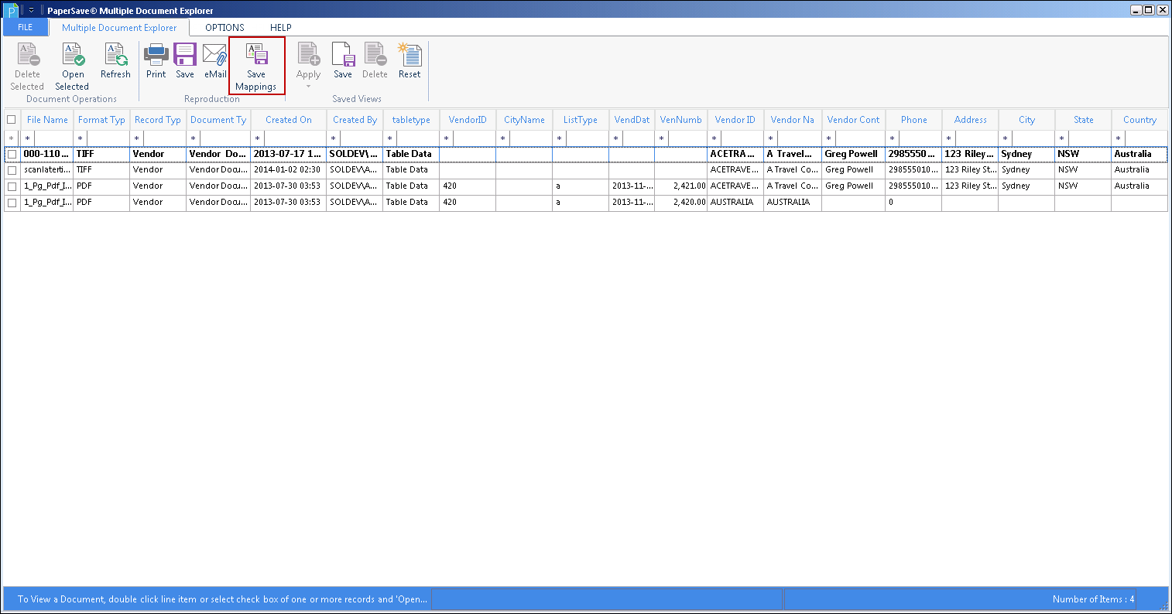Click the tabletype filter text box

[418, 138]
